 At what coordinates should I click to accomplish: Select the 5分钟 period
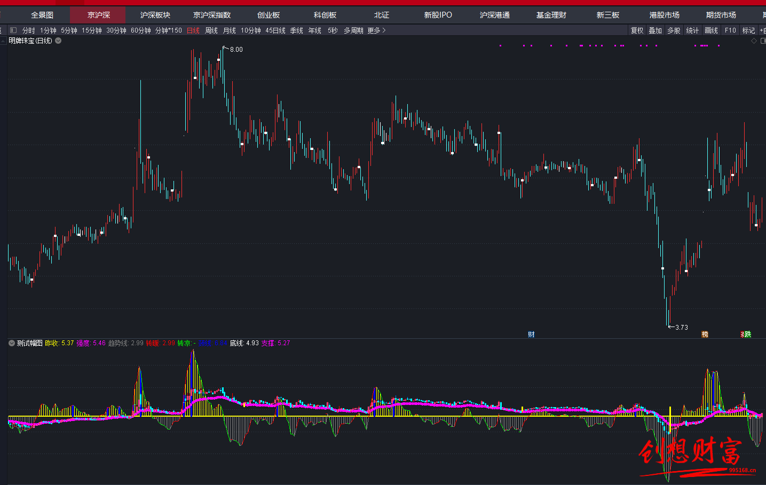69,30
